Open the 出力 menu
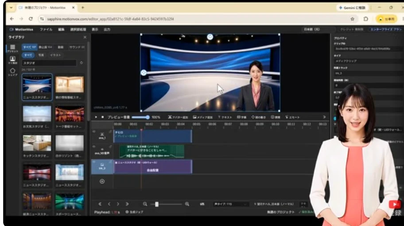Screen dimensions: 404x226 click(107, 30)
